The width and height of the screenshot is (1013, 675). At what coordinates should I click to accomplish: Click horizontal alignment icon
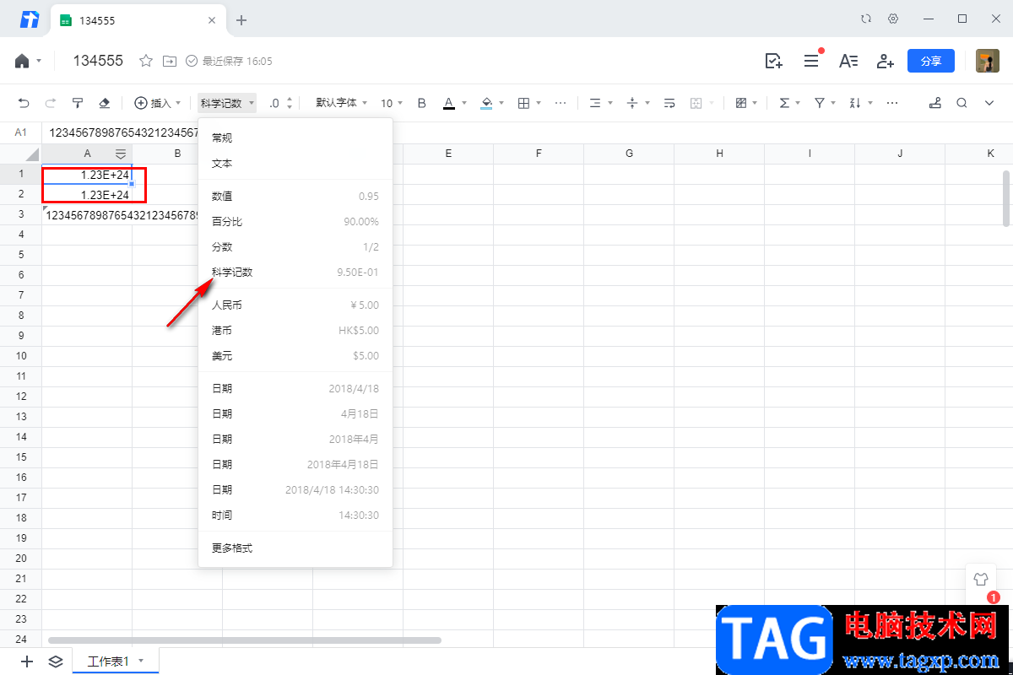point(595,103)
